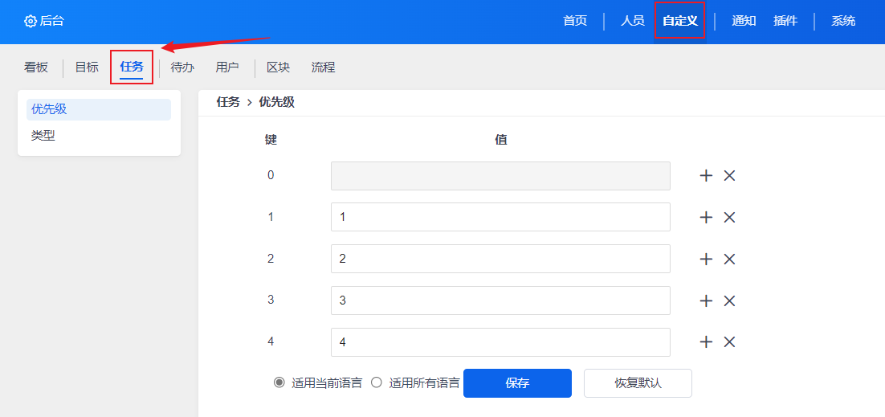
Task: Switch to the 流程 tab
Action: 323,67
